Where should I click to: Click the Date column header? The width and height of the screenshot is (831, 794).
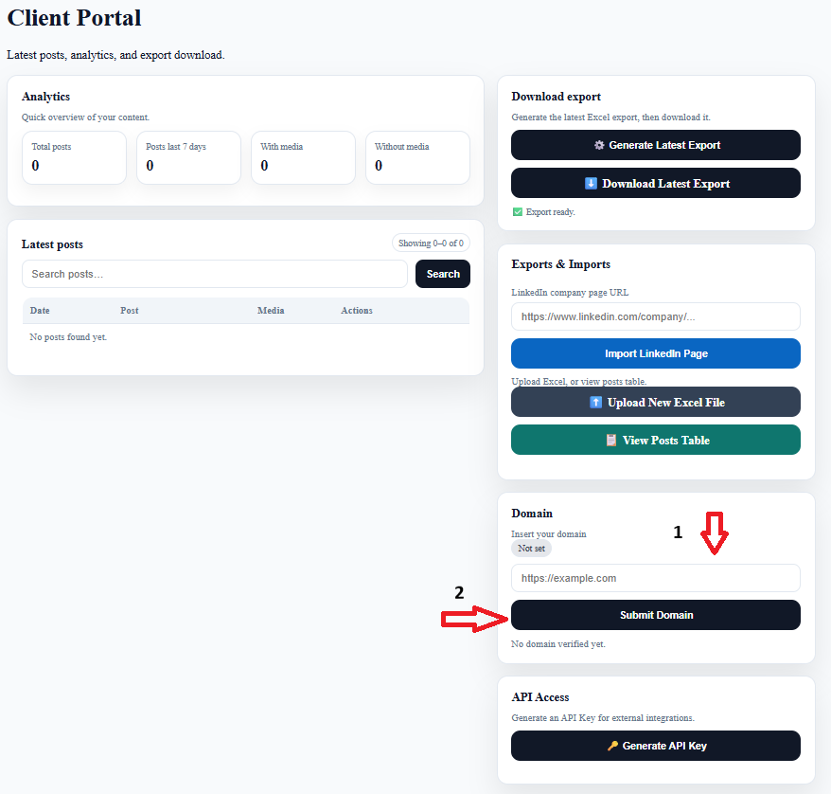[40, 310]
